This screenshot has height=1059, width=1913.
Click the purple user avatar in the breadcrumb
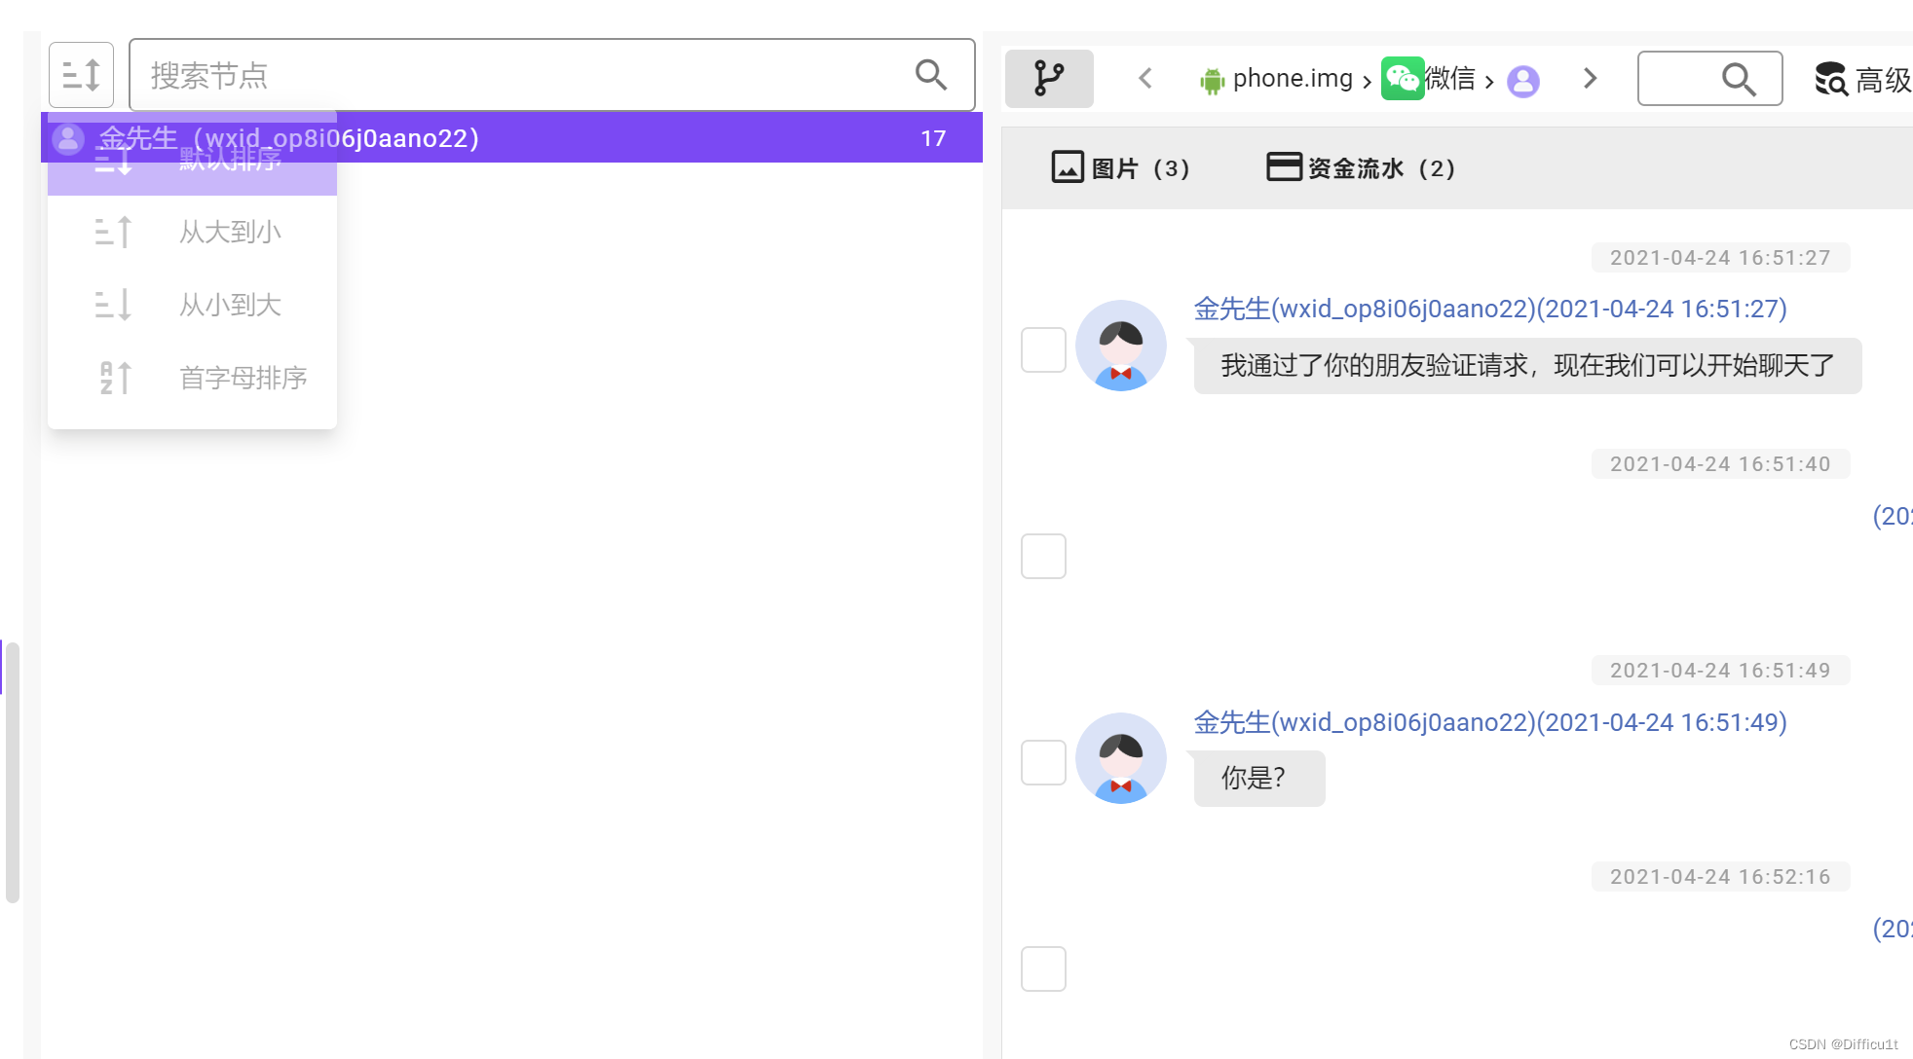click(1523, 81)
